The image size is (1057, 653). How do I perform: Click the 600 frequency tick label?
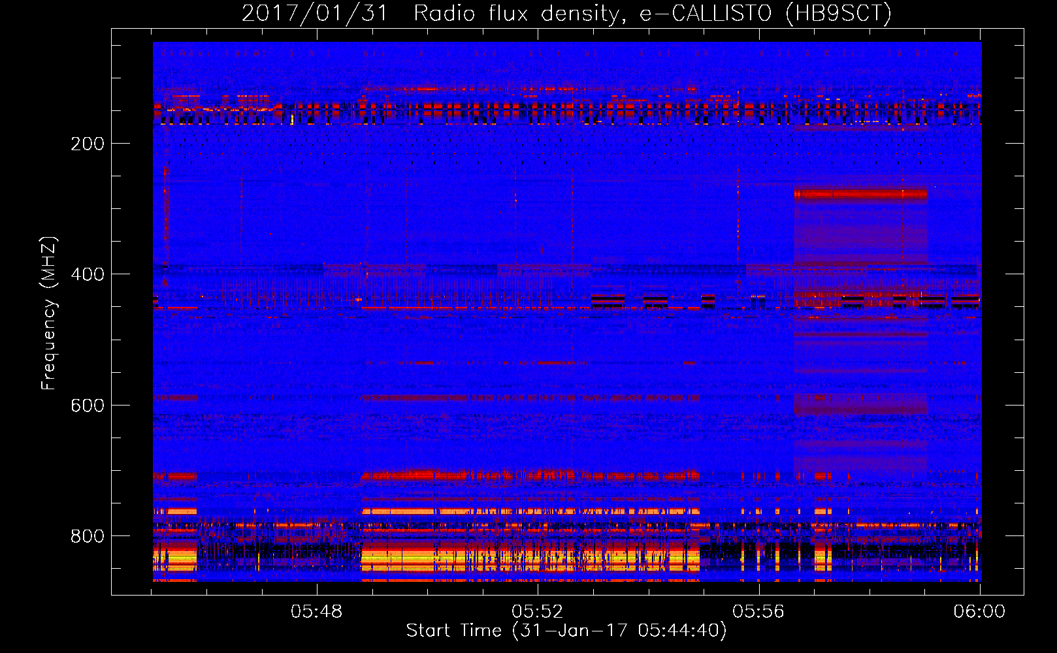pyautogui.click(x=88, y=406)
